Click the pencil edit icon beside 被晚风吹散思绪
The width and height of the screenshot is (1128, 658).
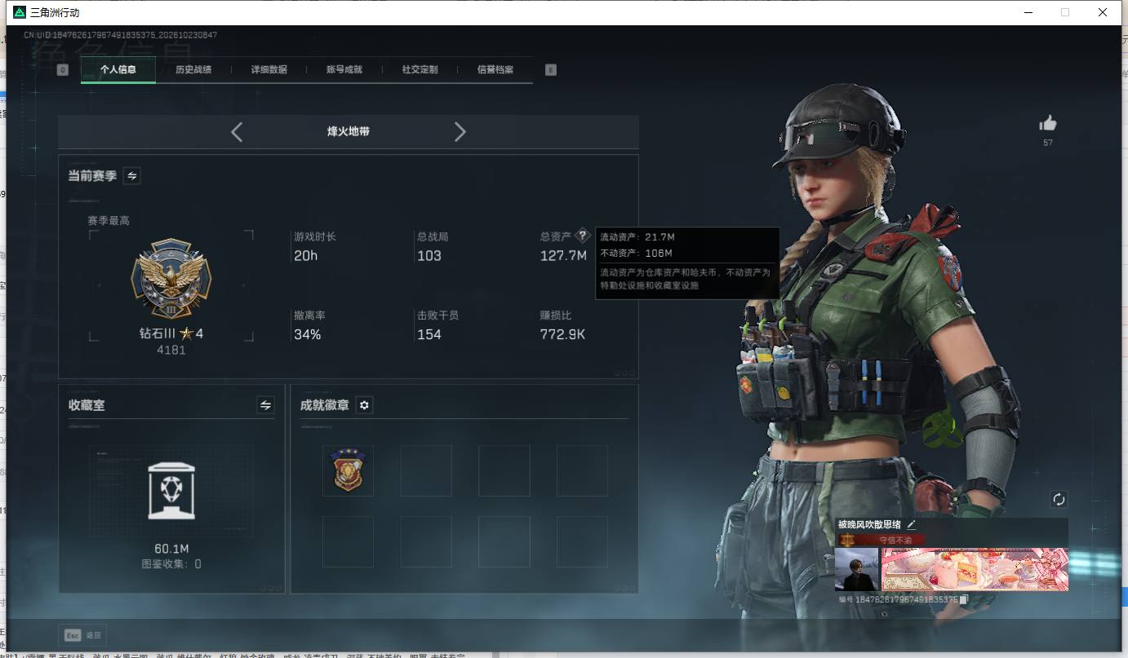(x=912, y=524)
